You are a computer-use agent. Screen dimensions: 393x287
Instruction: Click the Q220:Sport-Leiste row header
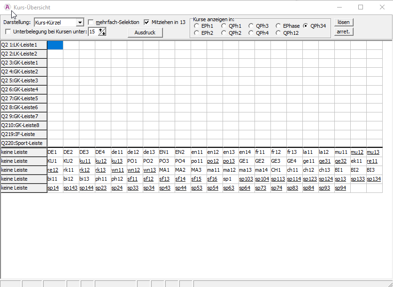coord(24,143)
